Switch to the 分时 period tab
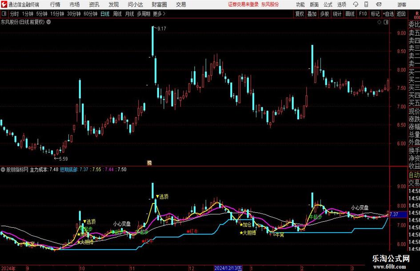The width and height of the screenshot is (420, 271). coord(14,14)
